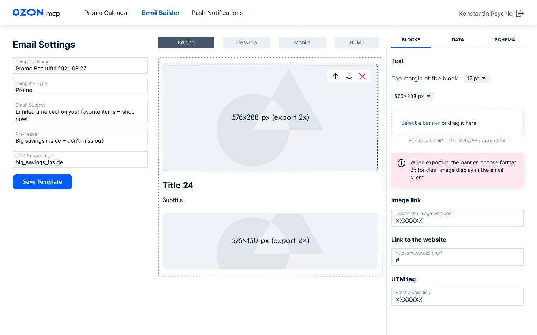Open the DATA panel tab

click(x=458, y=40)
